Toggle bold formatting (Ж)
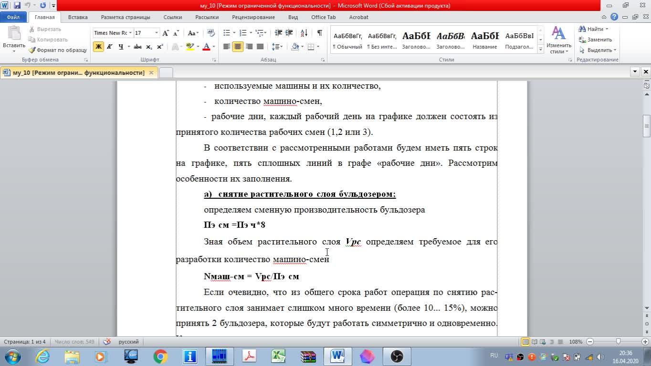 98,47
